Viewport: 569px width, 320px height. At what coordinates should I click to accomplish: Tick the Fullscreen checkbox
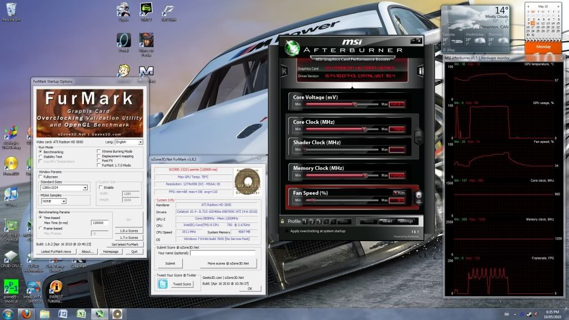click(41, 177)
